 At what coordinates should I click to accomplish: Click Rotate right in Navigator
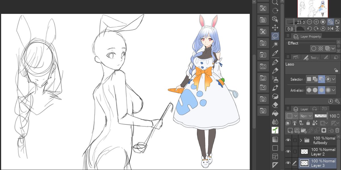(x=316, y=29)
